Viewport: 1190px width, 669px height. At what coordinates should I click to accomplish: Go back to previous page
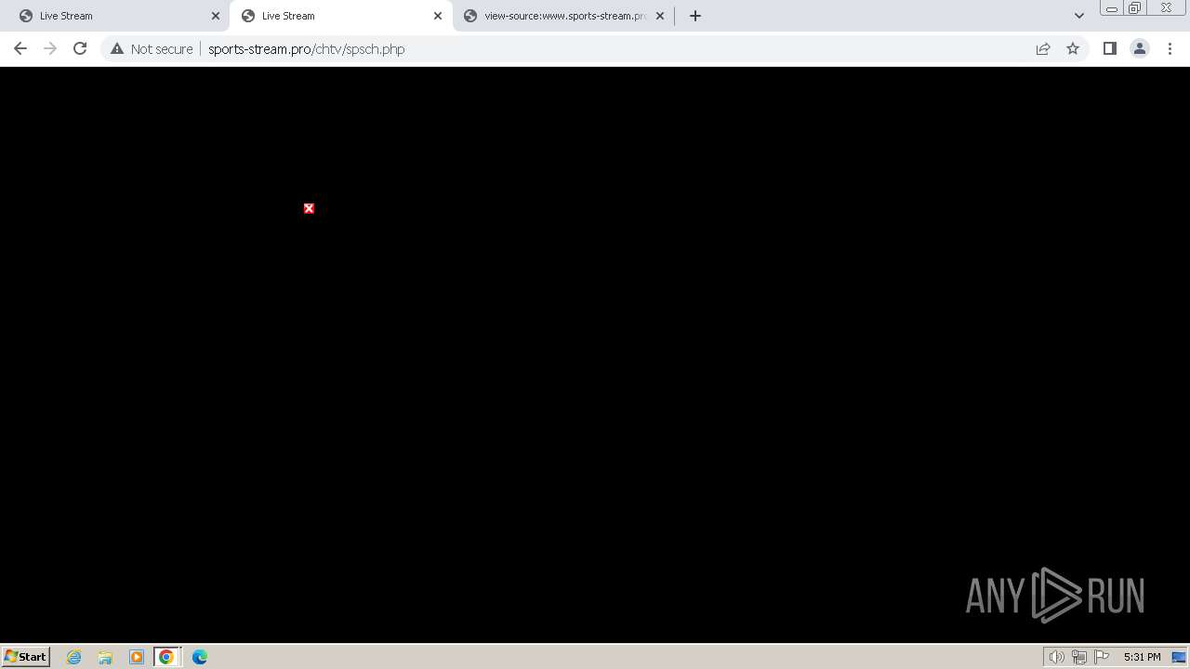(20, 48)
